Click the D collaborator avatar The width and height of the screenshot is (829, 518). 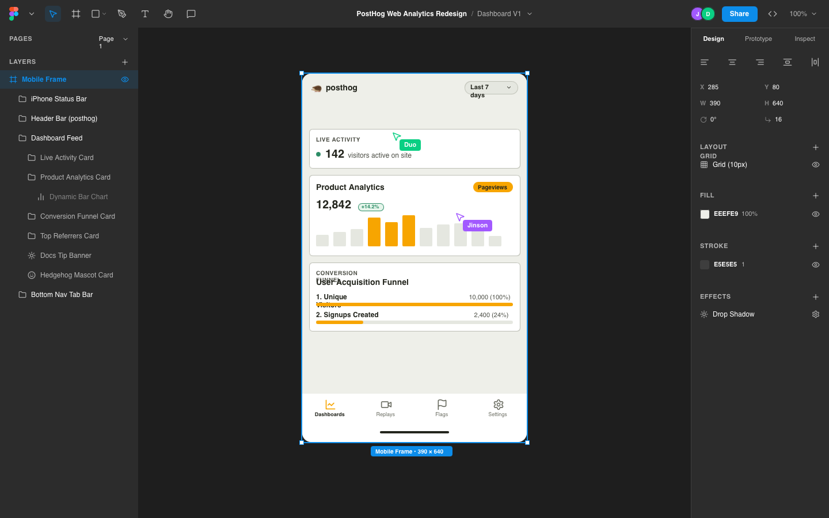pos(708,14)
